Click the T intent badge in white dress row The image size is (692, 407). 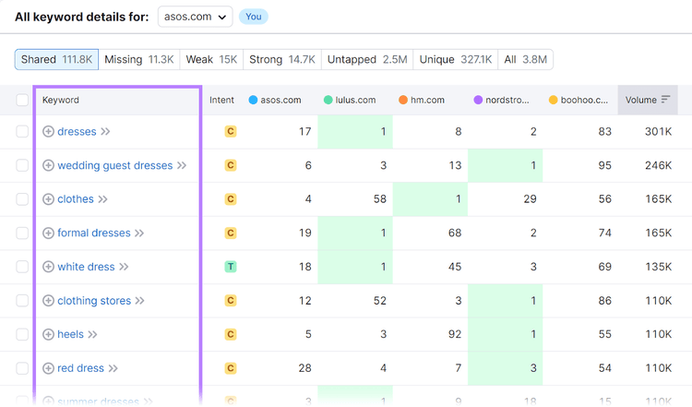click(231, 267)
